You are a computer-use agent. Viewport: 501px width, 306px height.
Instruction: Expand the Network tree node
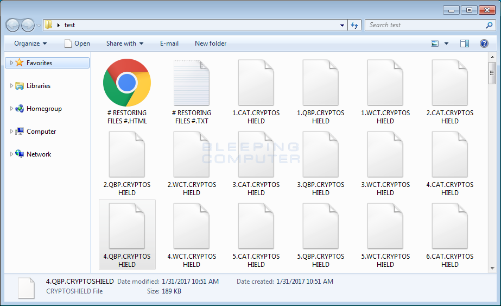point(11,154)
